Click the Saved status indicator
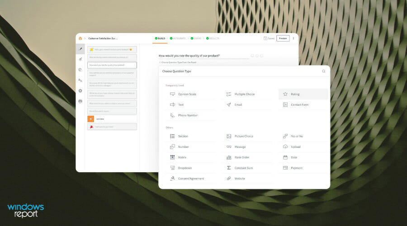Screen dimensions: 407x226 [269, 38]
